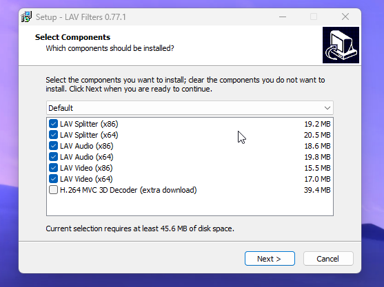Click the setup installer icon in title bar

pyautogui.click(x=26, y=17)
